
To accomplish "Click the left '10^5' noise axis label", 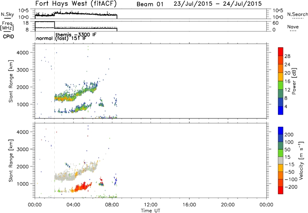I will 23,11.
